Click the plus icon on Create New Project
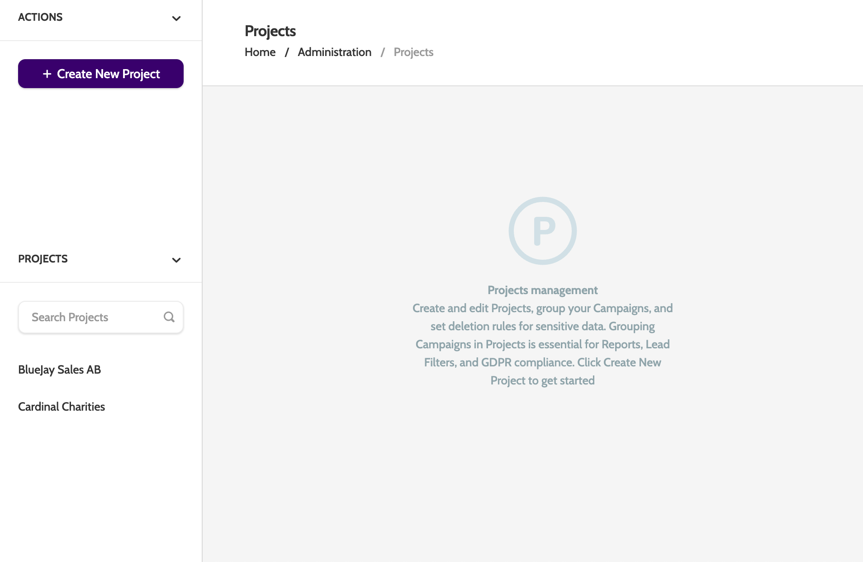 click(x=47, y=74)
